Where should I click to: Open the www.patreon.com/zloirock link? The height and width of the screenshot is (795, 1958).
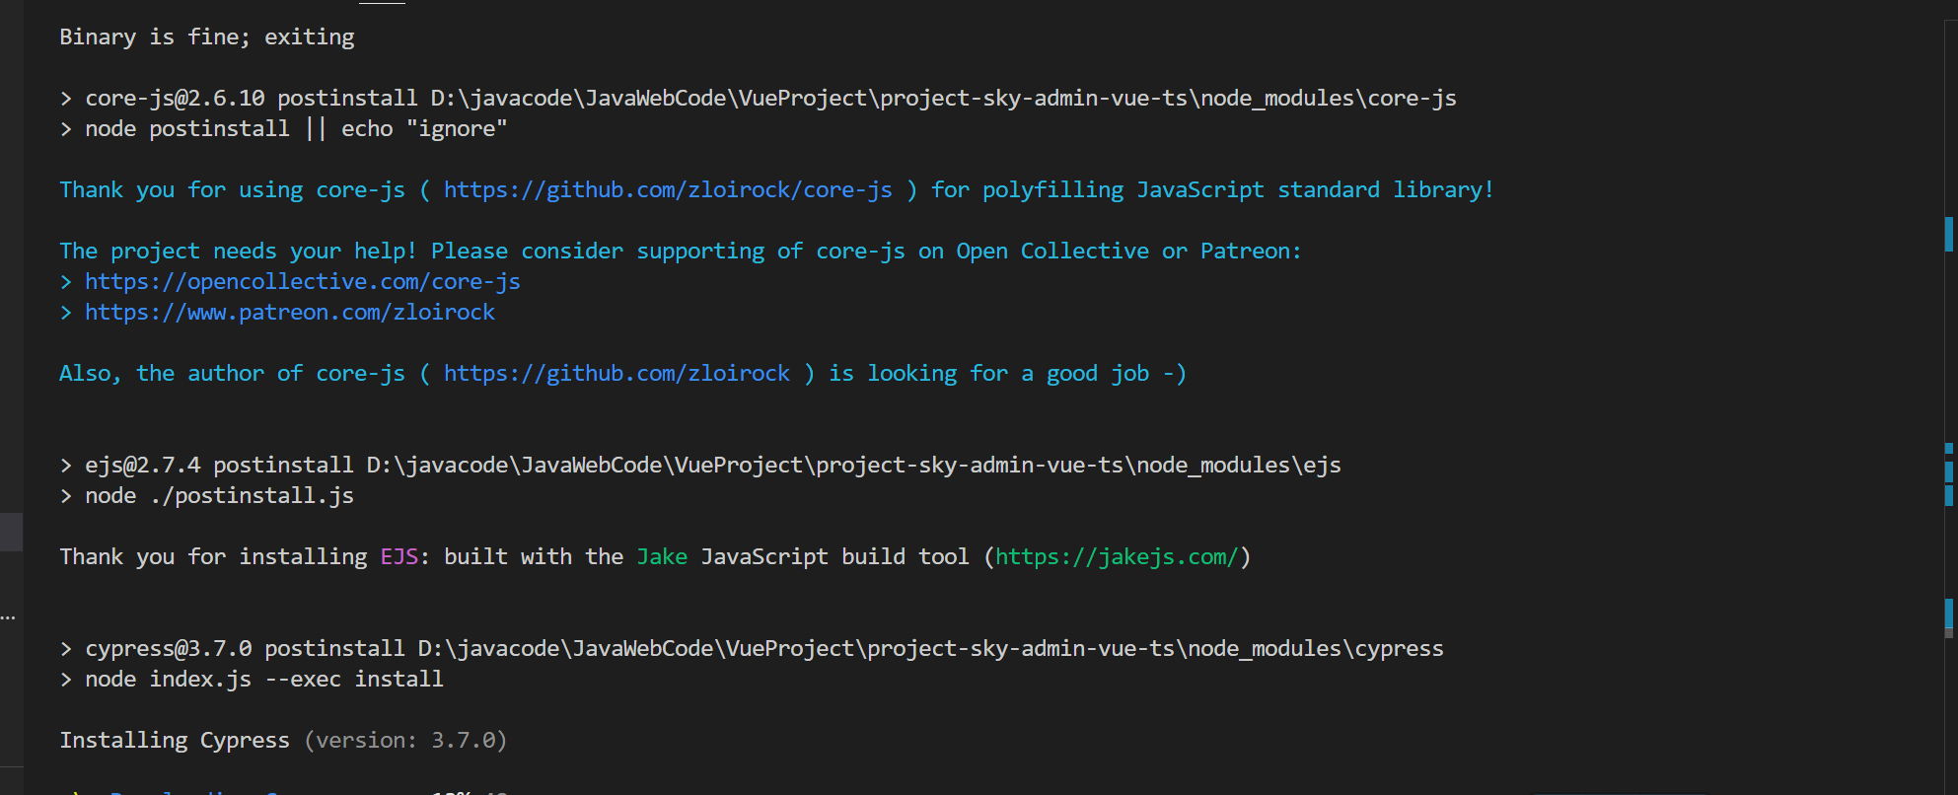tap(290, 312)
